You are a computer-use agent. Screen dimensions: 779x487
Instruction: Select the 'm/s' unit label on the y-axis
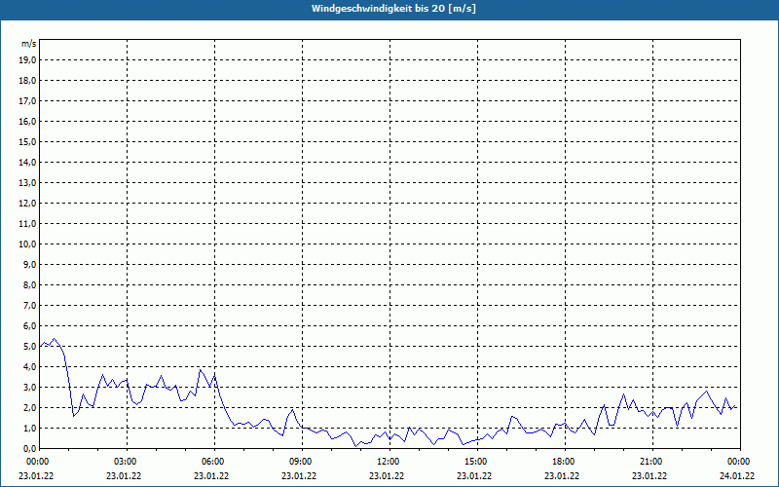(x=29, y=44)
